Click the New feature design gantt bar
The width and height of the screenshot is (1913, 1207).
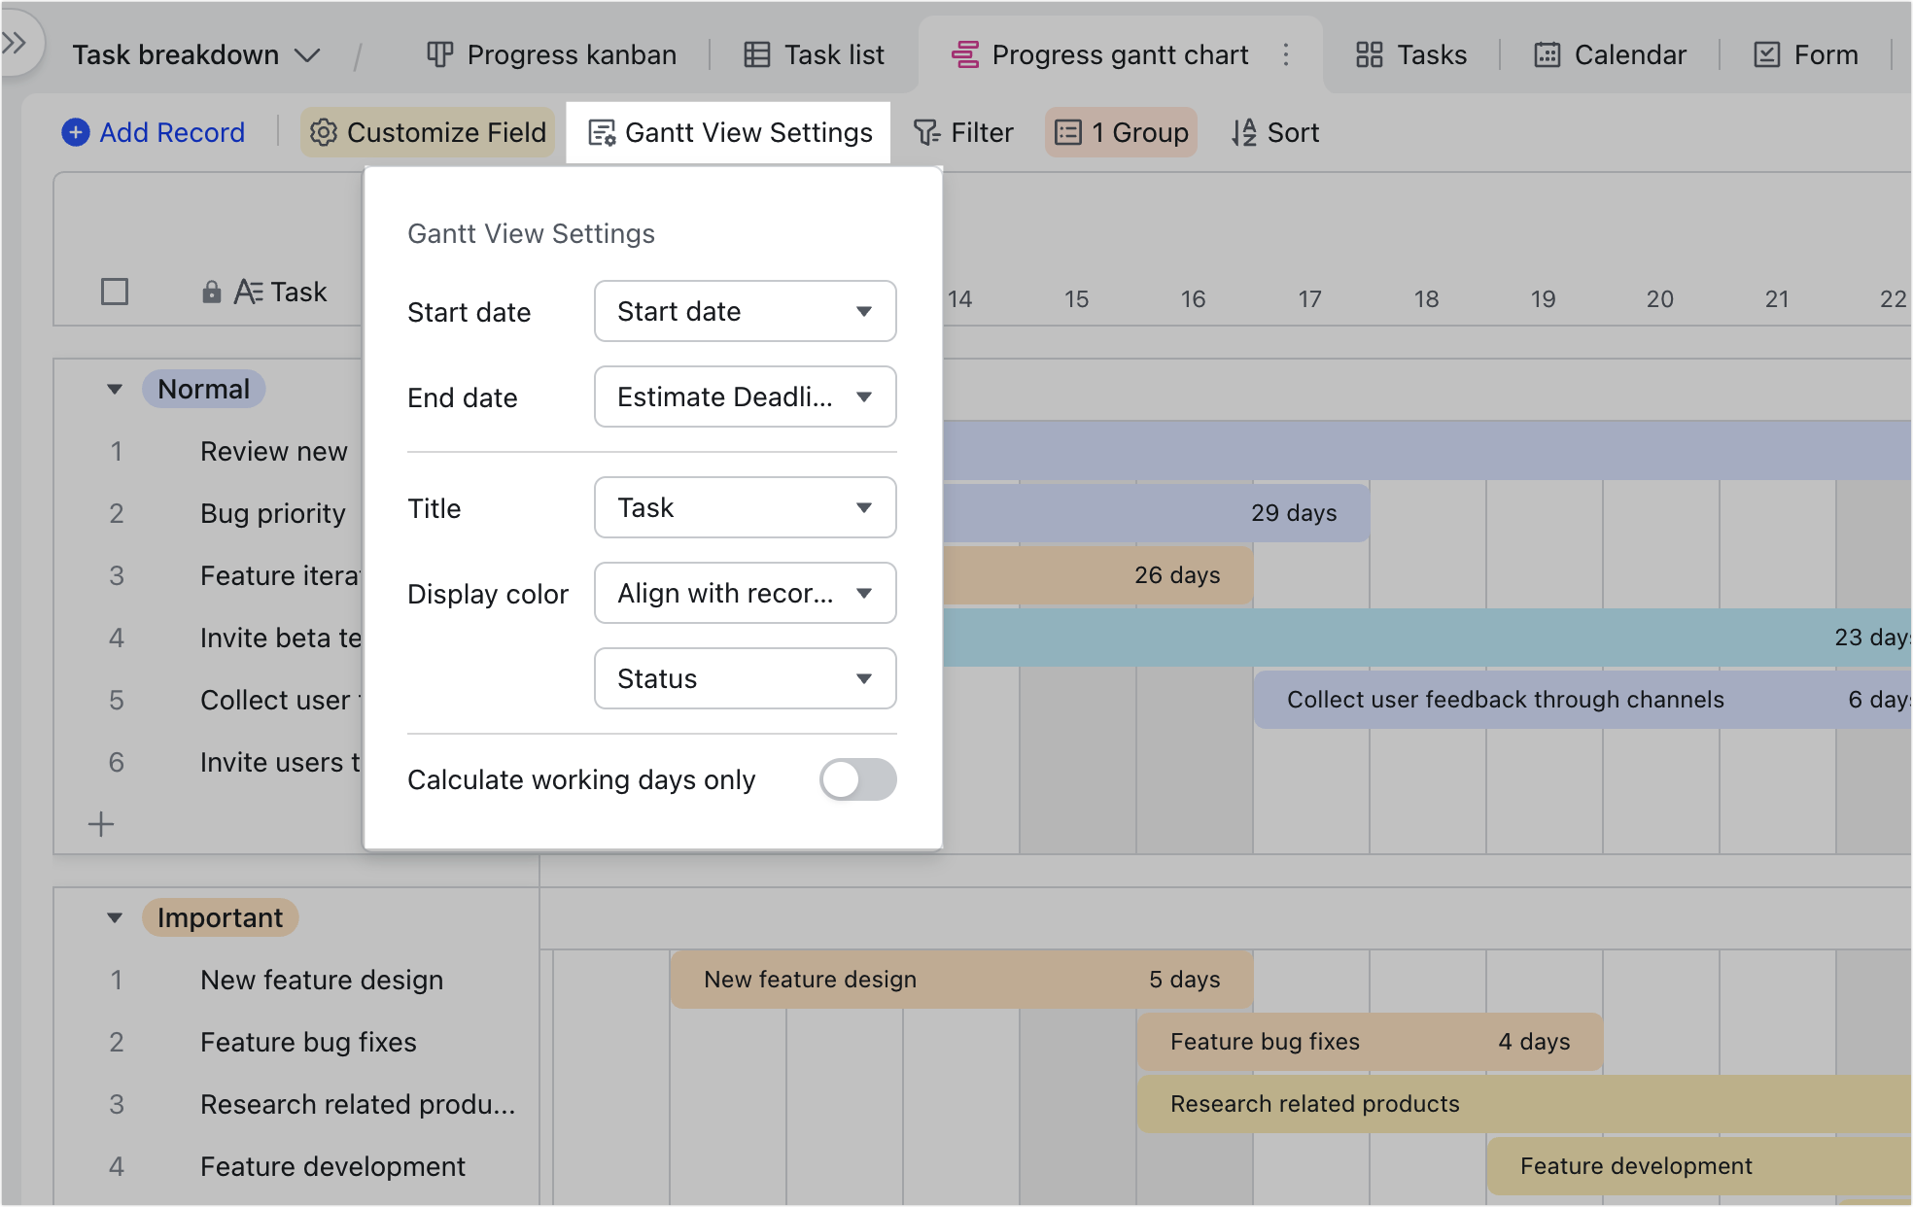click(x=960, y=980)
